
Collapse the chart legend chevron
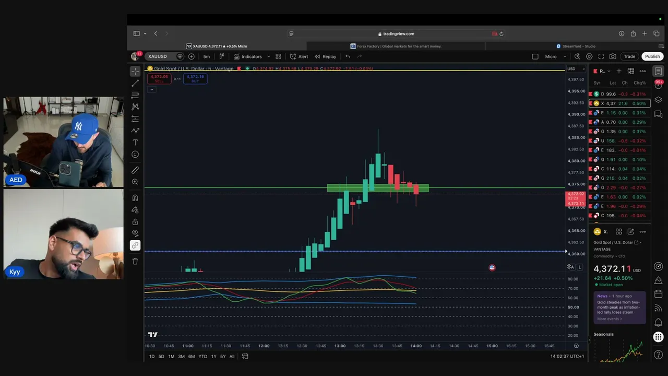151,89
